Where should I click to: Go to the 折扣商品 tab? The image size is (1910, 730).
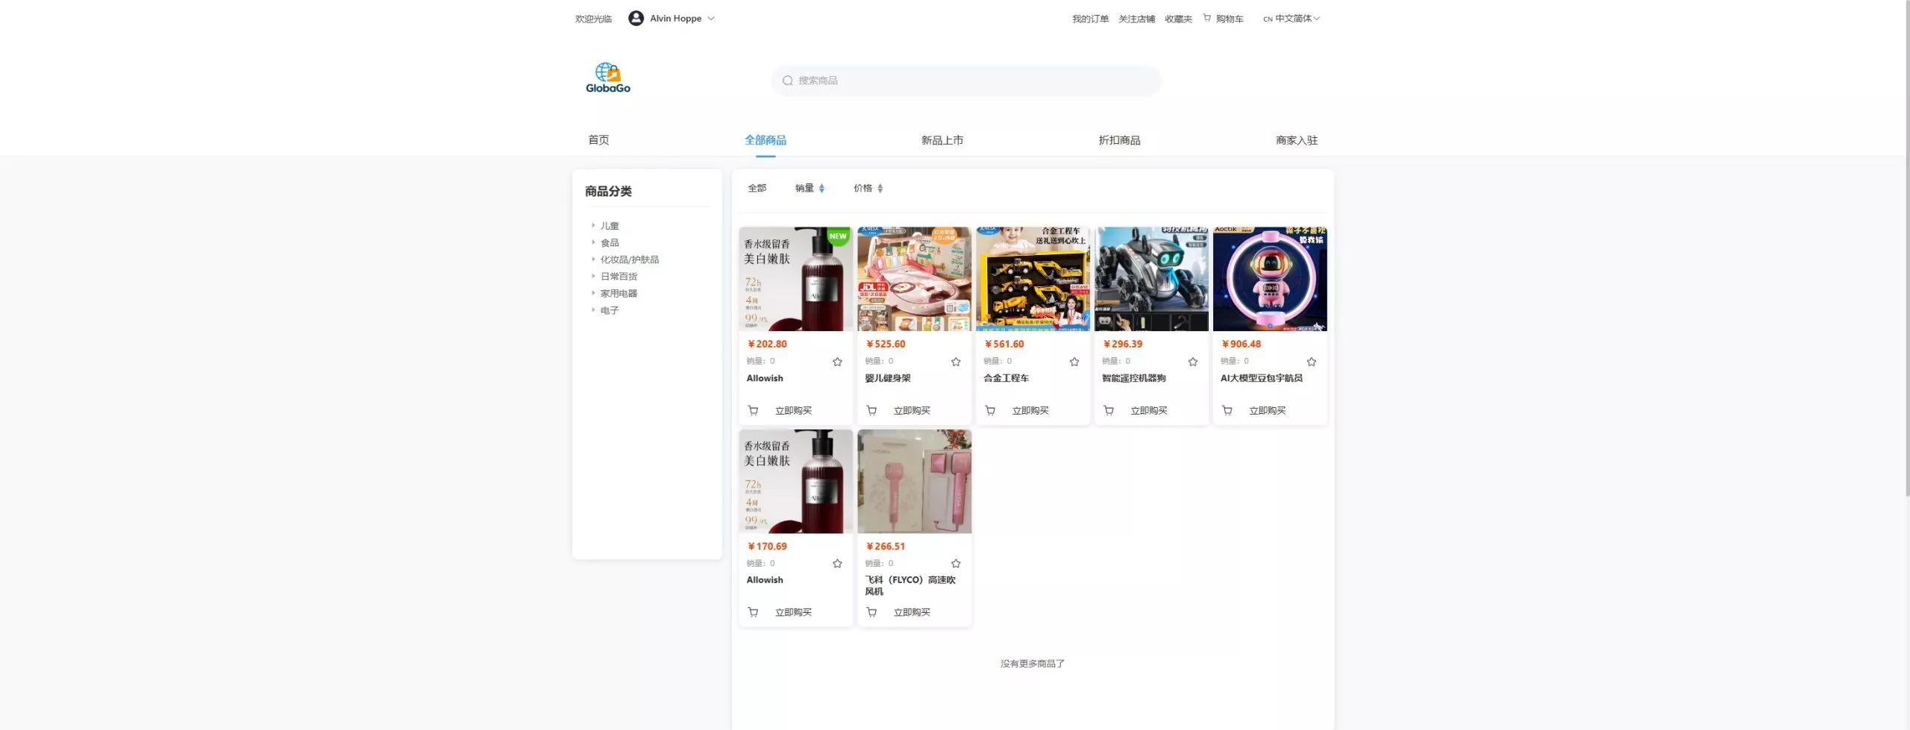pos(1119,140)
